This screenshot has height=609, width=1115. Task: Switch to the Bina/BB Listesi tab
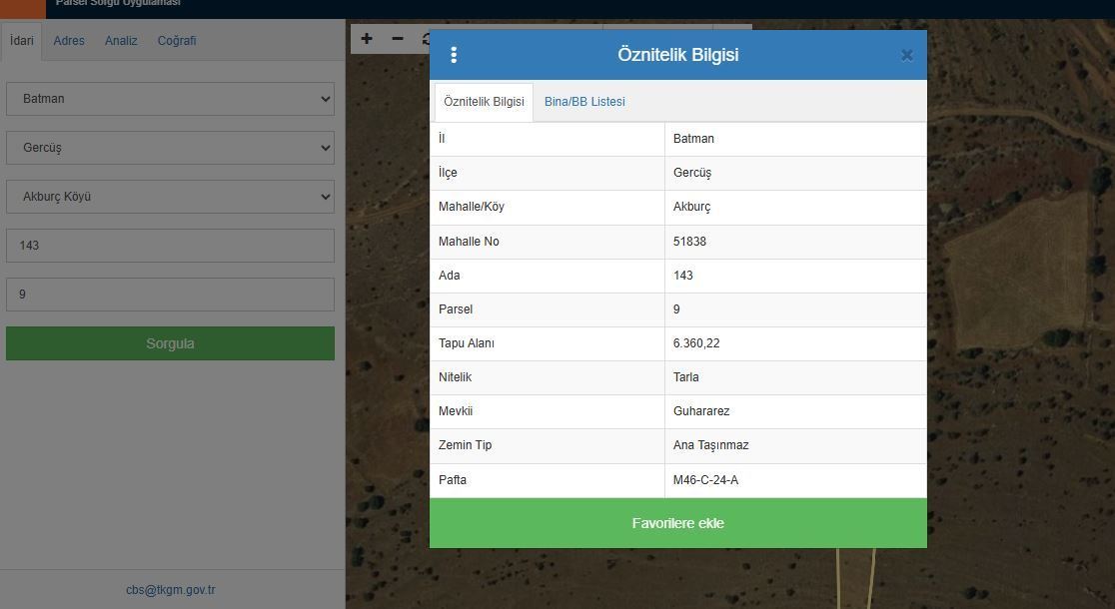point(584,102)
